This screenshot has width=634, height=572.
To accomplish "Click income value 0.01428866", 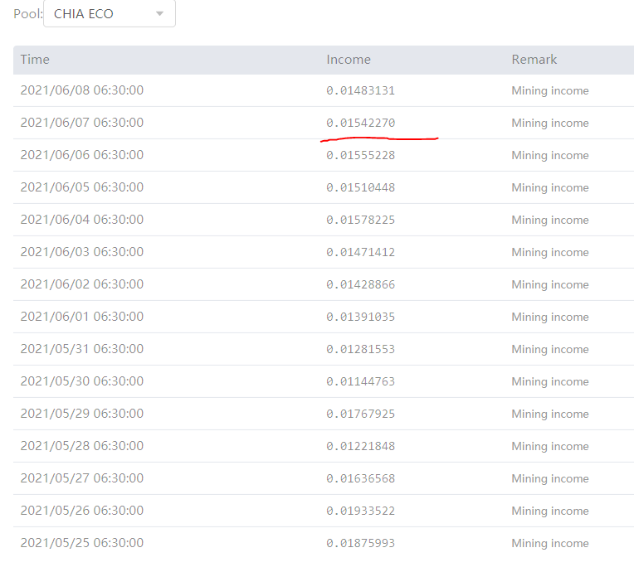I will pos(361,284).
